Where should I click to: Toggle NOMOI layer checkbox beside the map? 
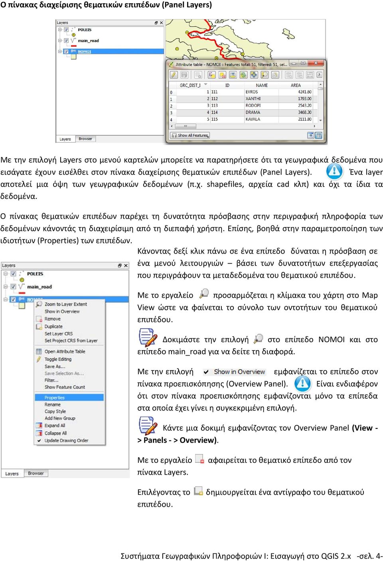coord(66,51)
